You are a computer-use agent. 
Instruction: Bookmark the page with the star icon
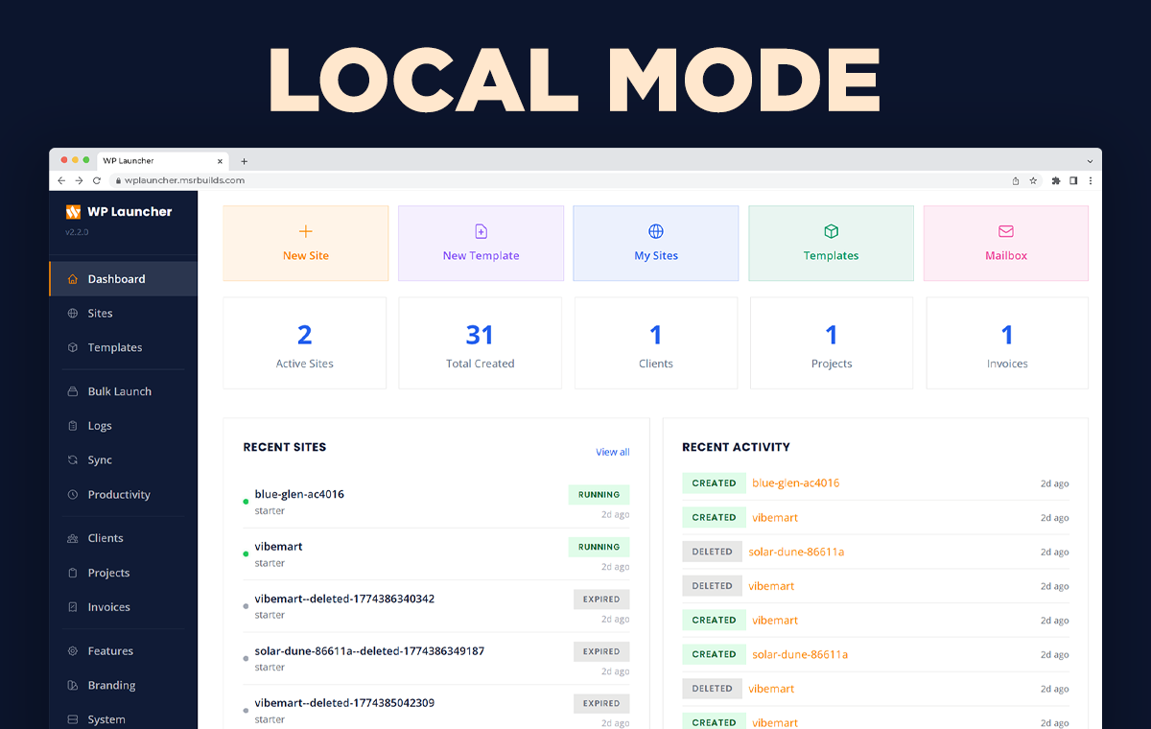click(x=1033, y=180)
